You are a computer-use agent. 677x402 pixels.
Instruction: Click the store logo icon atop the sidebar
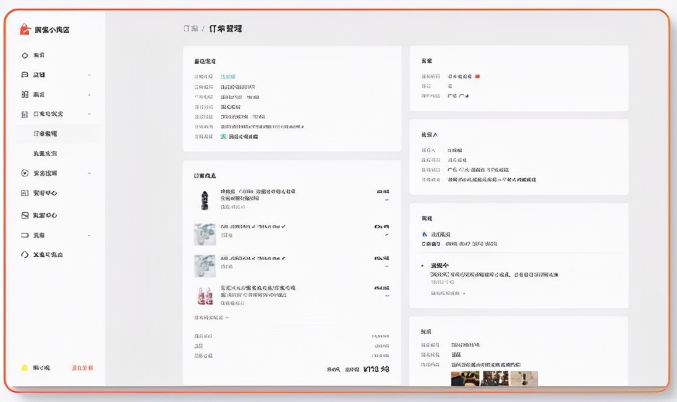(23, 28)
